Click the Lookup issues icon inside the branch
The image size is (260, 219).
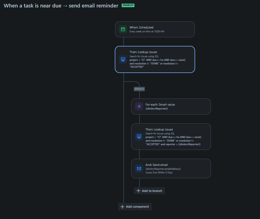click(139, 137)
